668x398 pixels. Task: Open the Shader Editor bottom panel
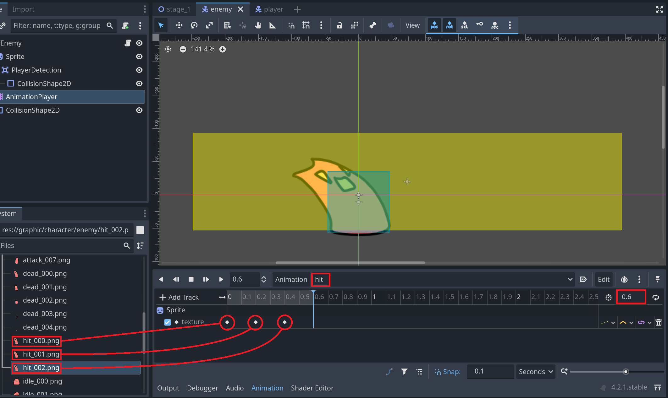point(312,388)
